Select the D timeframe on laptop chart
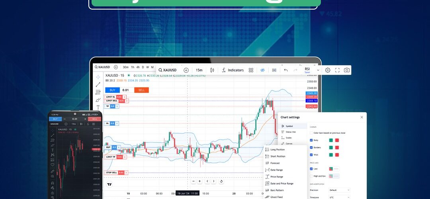 (143, 67)
